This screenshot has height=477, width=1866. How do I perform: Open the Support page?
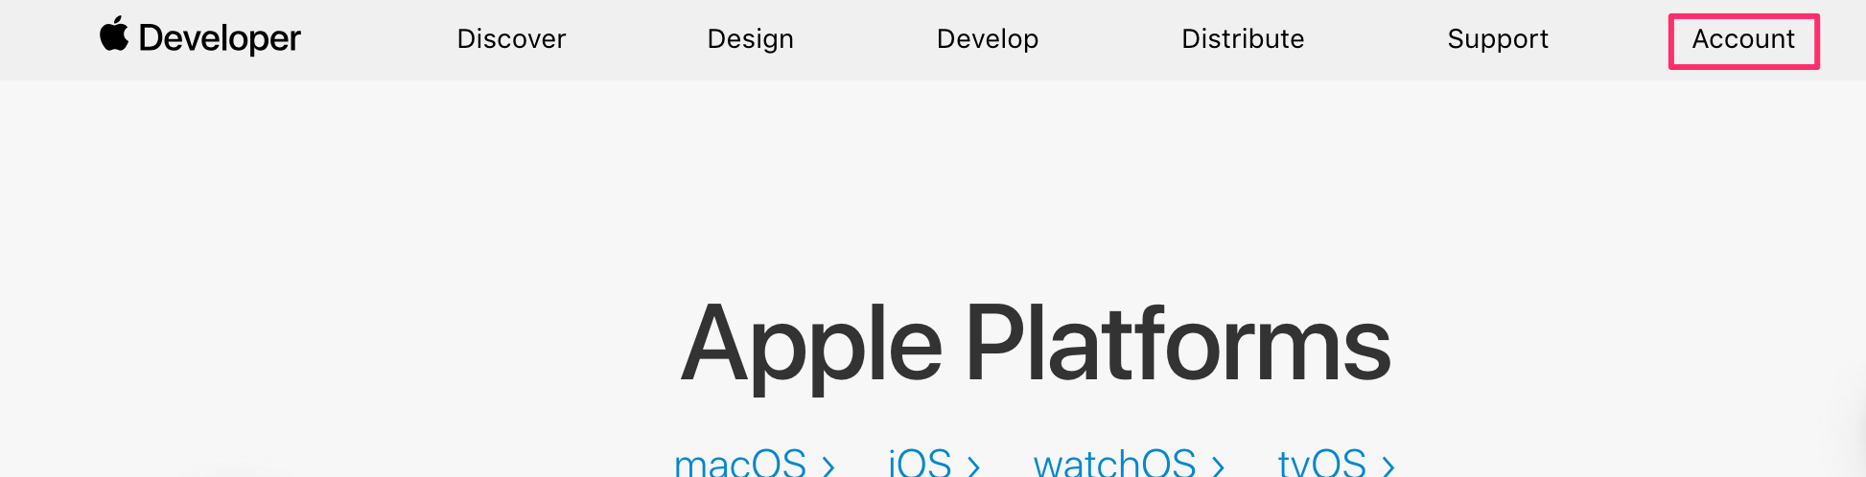[x=1498, y=39]
